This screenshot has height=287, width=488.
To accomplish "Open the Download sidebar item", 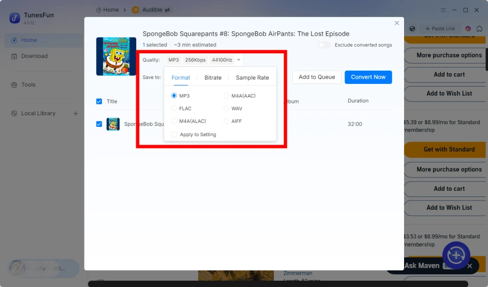I will pyautogui.click(x=43, y=56).
